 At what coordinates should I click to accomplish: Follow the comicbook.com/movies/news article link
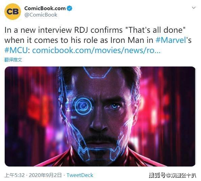(x=96, y=50)
